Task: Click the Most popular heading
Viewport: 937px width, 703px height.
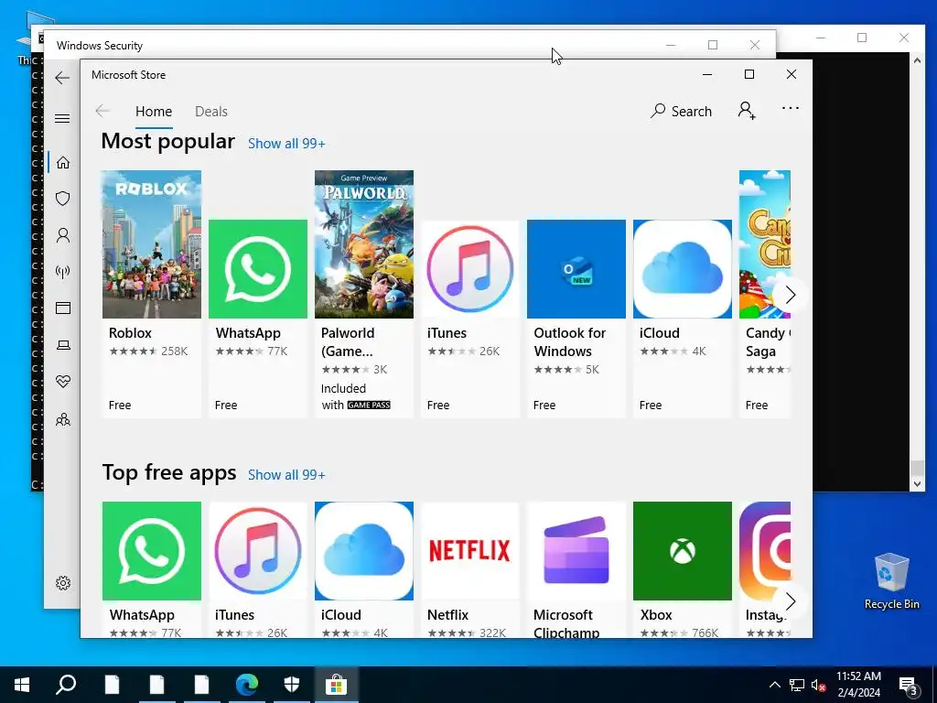Action: click(x=168, y=142)
